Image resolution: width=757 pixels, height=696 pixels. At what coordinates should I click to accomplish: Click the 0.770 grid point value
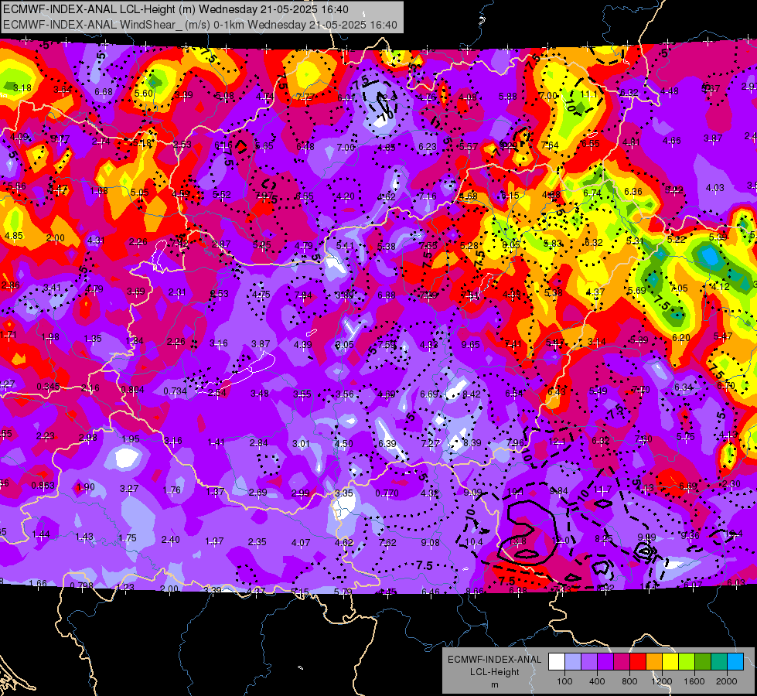pyautogui.click(x=387, y=493)
